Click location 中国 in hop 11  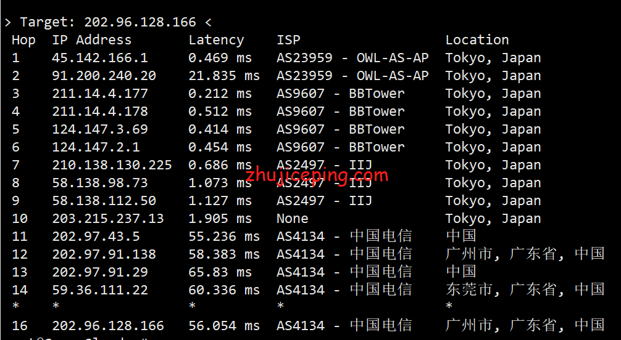click(x=461, y=236)
